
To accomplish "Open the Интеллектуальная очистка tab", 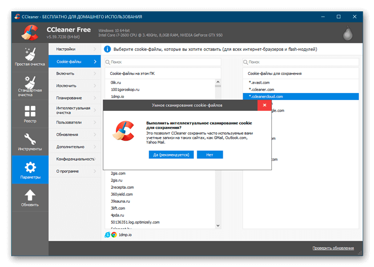I will click(x=75, y=110).
